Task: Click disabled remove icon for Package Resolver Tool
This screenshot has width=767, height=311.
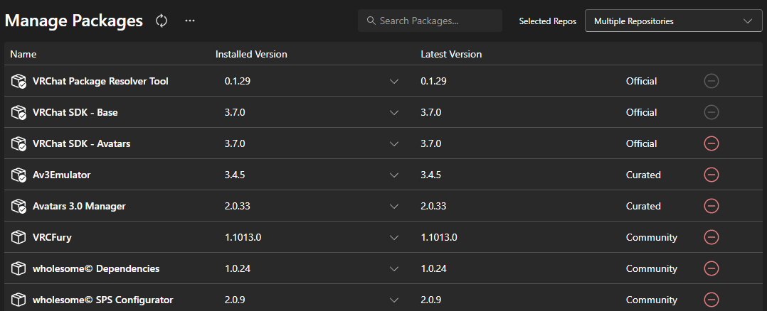Action: point(712,81)
